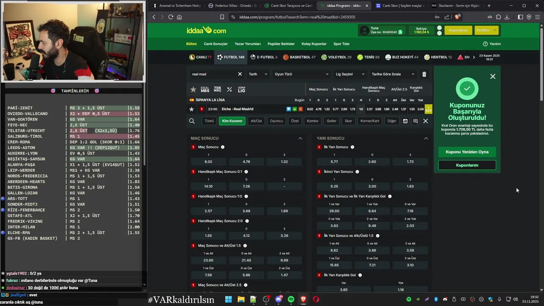Toggle the favorites star filter icon
Image resolution: width=544 pixels, height=306 pixels.
click(x=193, y=89)
